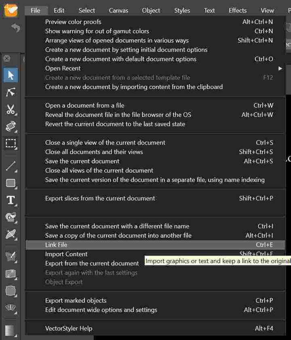This screenshot has height=340, width=291.
Task: Select the Line tool
Action: coord(11,166)
